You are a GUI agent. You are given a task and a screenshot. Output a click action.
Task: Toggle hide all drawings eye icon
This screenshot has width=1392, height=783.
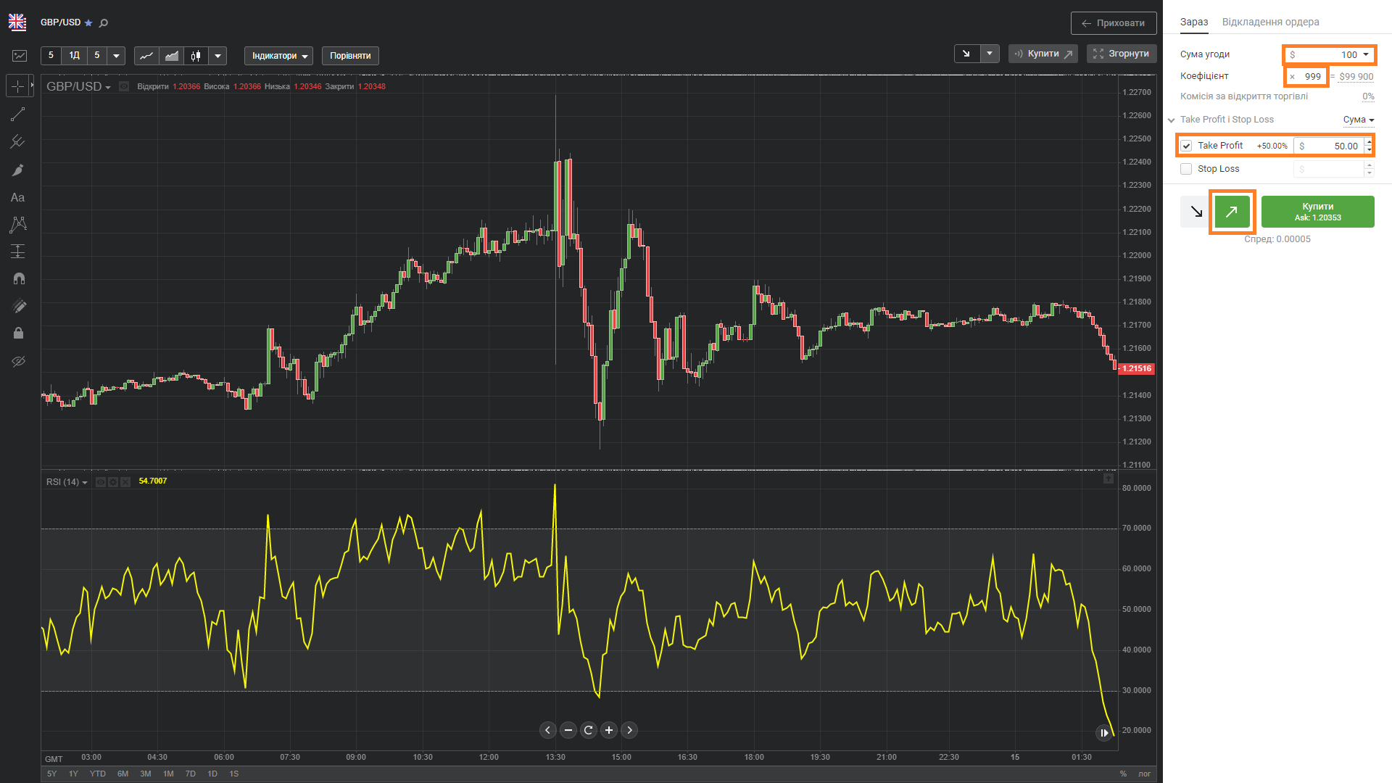pos(18,361)
